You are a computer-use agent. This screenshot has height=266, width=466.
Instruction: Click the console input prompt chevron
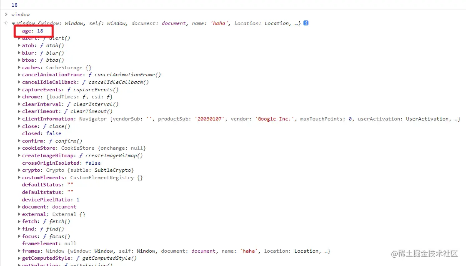tap(6, 14)
